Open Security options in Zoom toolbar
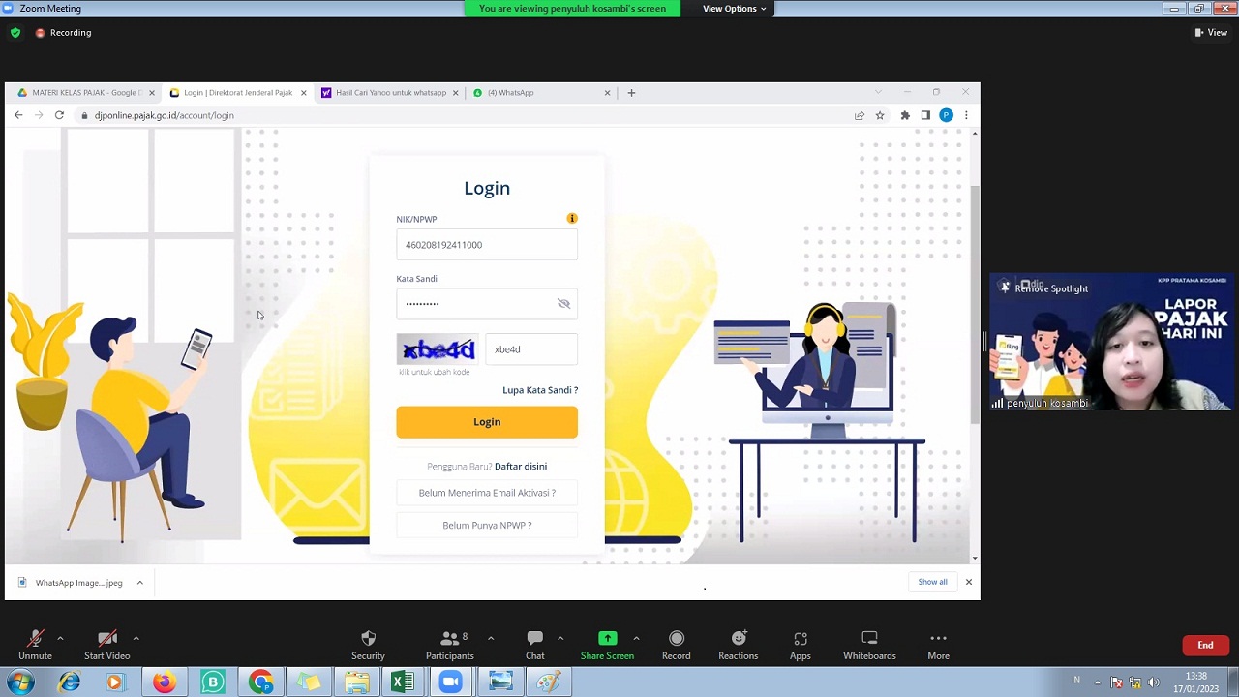This screenshot has height=697, width=1239. 368,645
